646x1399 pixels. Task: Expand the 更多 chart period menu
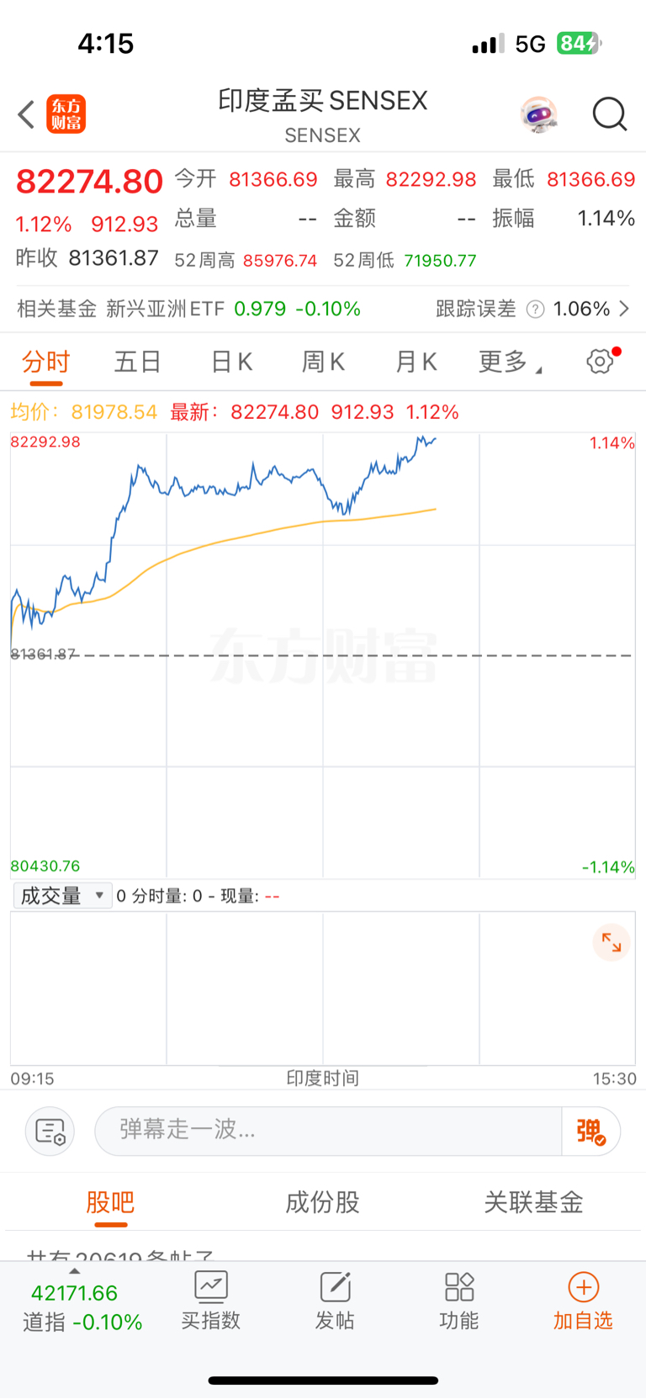click(x=510, y=363)
